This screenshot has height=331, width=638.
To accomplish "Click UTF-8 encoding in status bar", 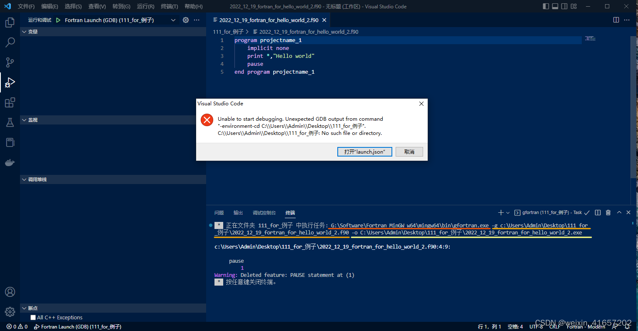I will 536,326.
